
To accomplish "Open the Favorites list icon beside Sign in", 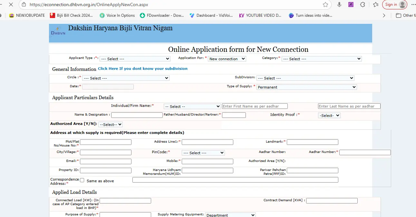I will 375,5.
